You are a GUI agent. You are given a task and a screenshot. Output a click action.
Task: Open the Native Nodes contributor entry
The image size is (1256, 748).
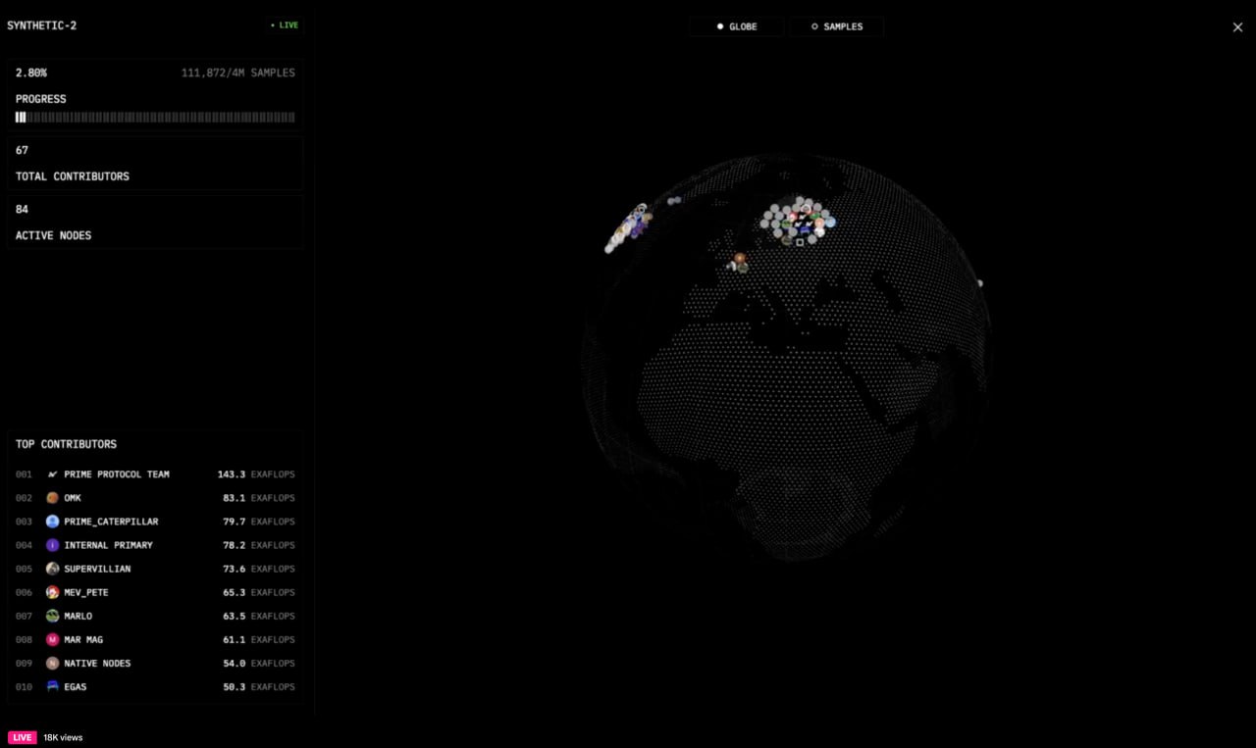tap(155, 664)
